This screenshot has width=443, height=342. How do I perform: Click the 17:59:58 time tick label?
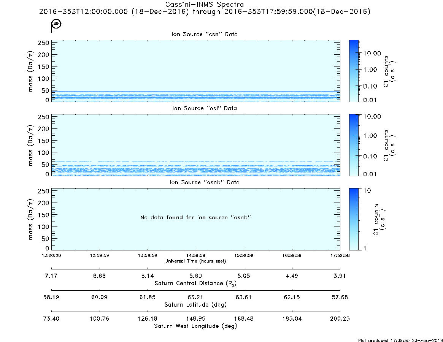click(x=340, y=255)
